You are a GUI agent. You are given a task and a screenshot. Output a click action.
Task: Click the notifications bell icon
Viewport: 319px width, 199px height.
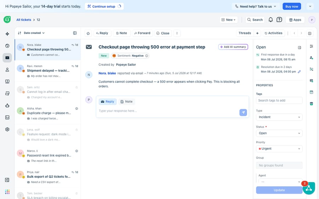click(270, 20)
